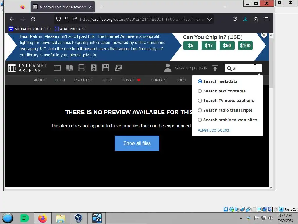The height and width of the screenshot is (224, 298).
Task: Go back to the previous page in Firefox
Action: click(12, 19)
